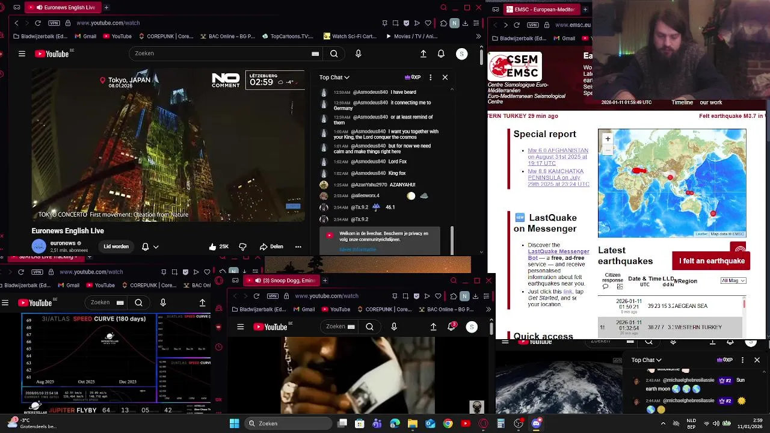Open downloads icon in Euronews browser toolbar
770x433 pixels.
[x=465, y=23]
